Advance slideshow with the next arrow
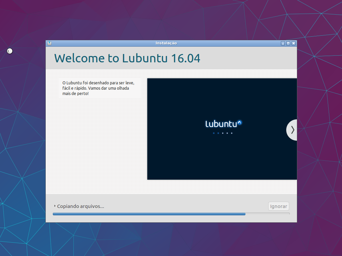 point(292,130)
